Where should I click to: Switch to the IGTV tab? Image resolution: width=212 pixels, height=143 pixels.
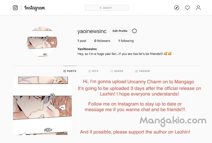tap(93, 71)
